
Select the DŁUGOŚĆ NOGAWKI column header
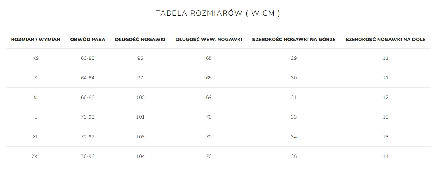tap(140, 40)
